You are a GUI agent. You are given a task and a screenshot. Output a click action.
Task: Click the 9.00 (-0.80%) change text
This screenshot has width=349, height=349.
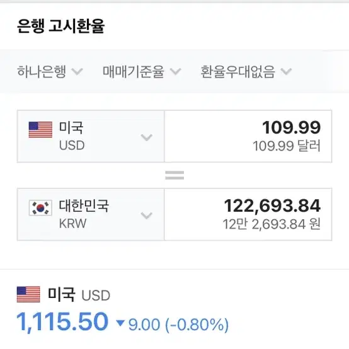178,324
